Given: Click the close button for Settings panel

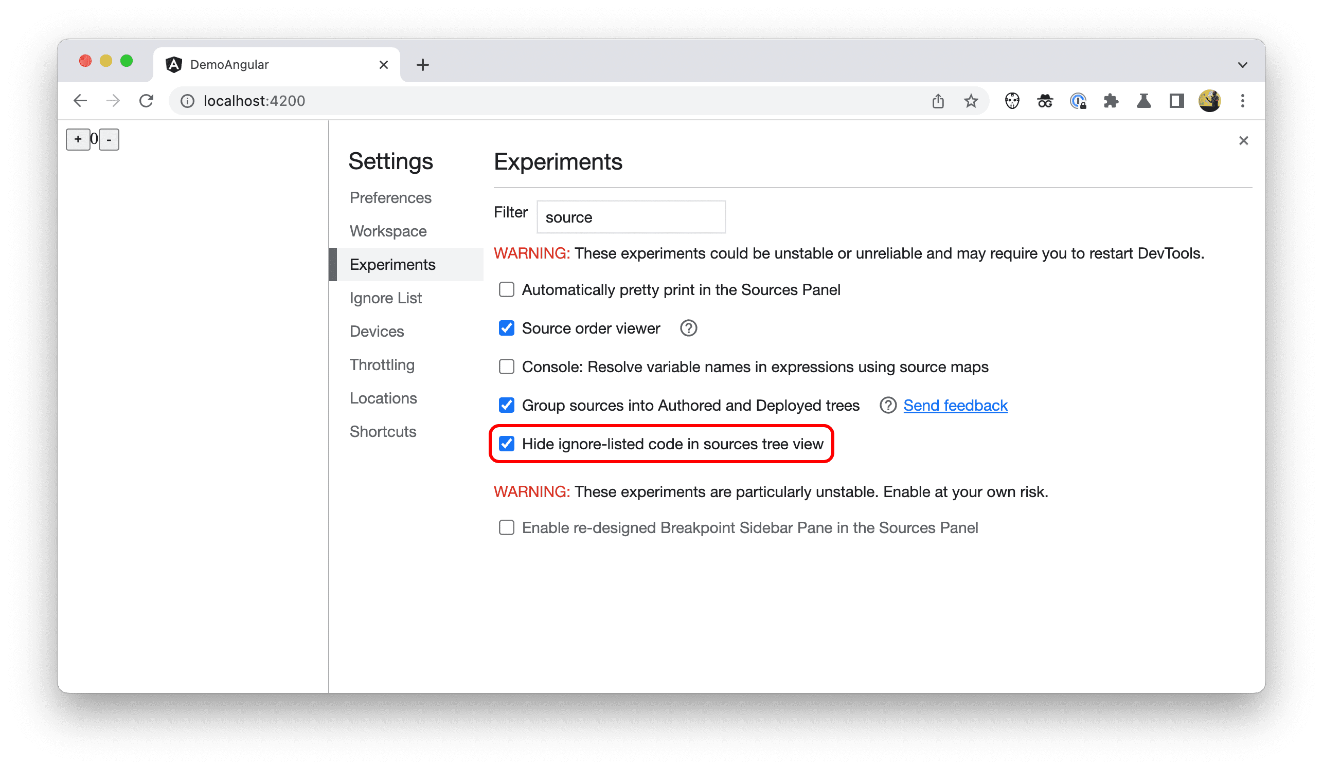Looking at the screenshot, I should pos(1243,140).
